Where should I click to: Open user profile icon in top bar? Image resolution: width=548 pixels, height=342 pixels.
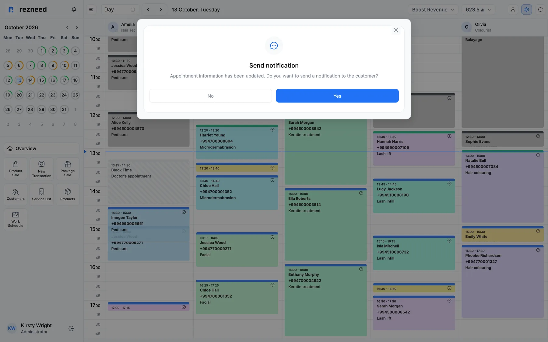click(513, 9)
